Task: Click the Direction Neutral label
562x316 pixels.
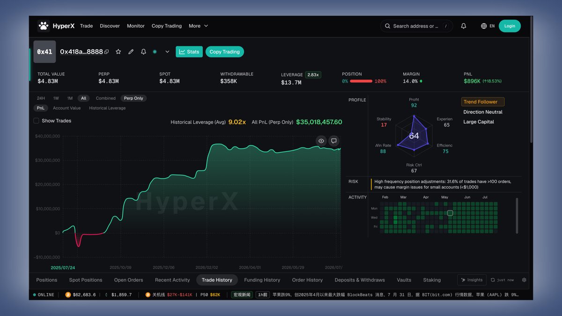Action: (x=483, y=112)
